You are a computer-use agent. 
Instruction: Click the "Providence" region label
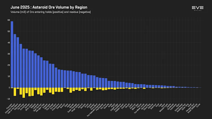pos(117,107)
